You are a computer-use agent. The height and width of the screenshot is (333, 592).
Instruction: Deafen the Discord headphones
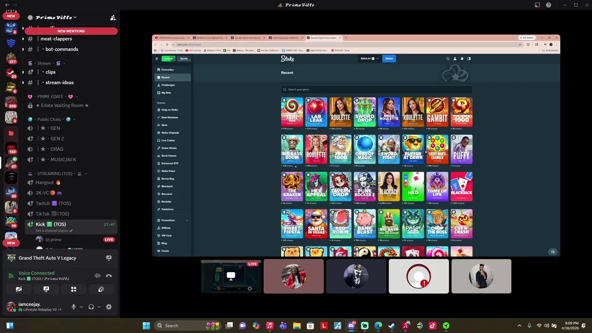click(x=91, y=307)
